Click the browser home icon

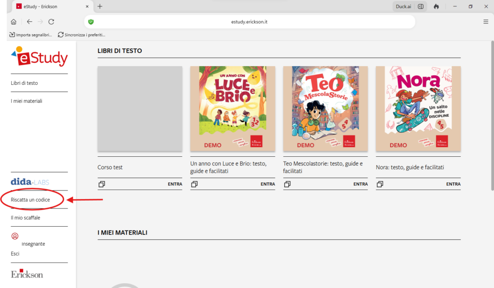pyautogui.click(x=14, y=22)
